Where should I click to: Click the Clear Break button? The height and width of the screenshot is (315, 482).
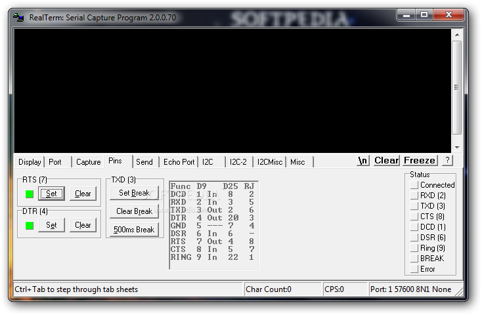point(134,211)
